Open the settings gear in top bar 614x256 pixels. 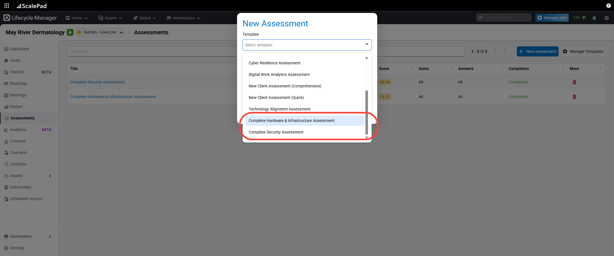(607, 18)
